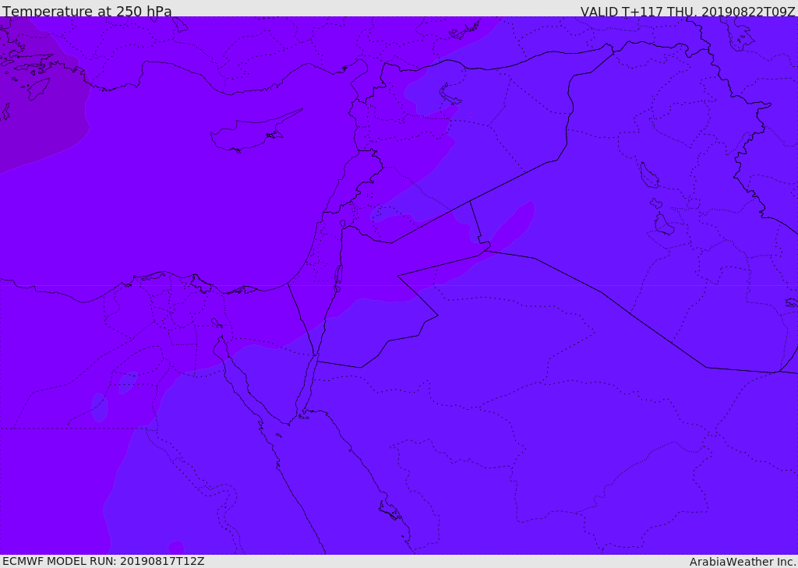Click the island of Cyprus on the map
This screenshot has width=798, height=568.
(256, 131)
